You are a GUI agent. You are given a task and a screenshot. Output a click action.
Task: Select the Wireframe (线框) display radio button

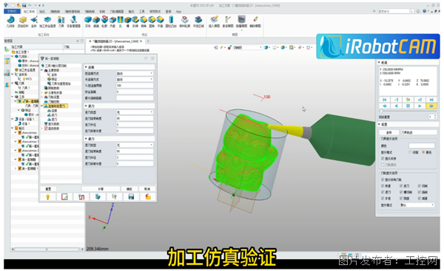(410, 152)
